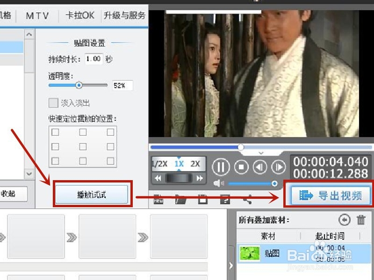Open the MTV tab
Screen dimensions: 374x280
[37, 16]
